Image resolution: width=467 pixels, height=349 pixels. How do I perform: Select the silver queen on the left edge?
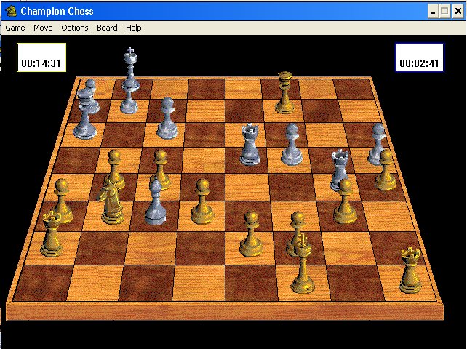coord(84,115)
